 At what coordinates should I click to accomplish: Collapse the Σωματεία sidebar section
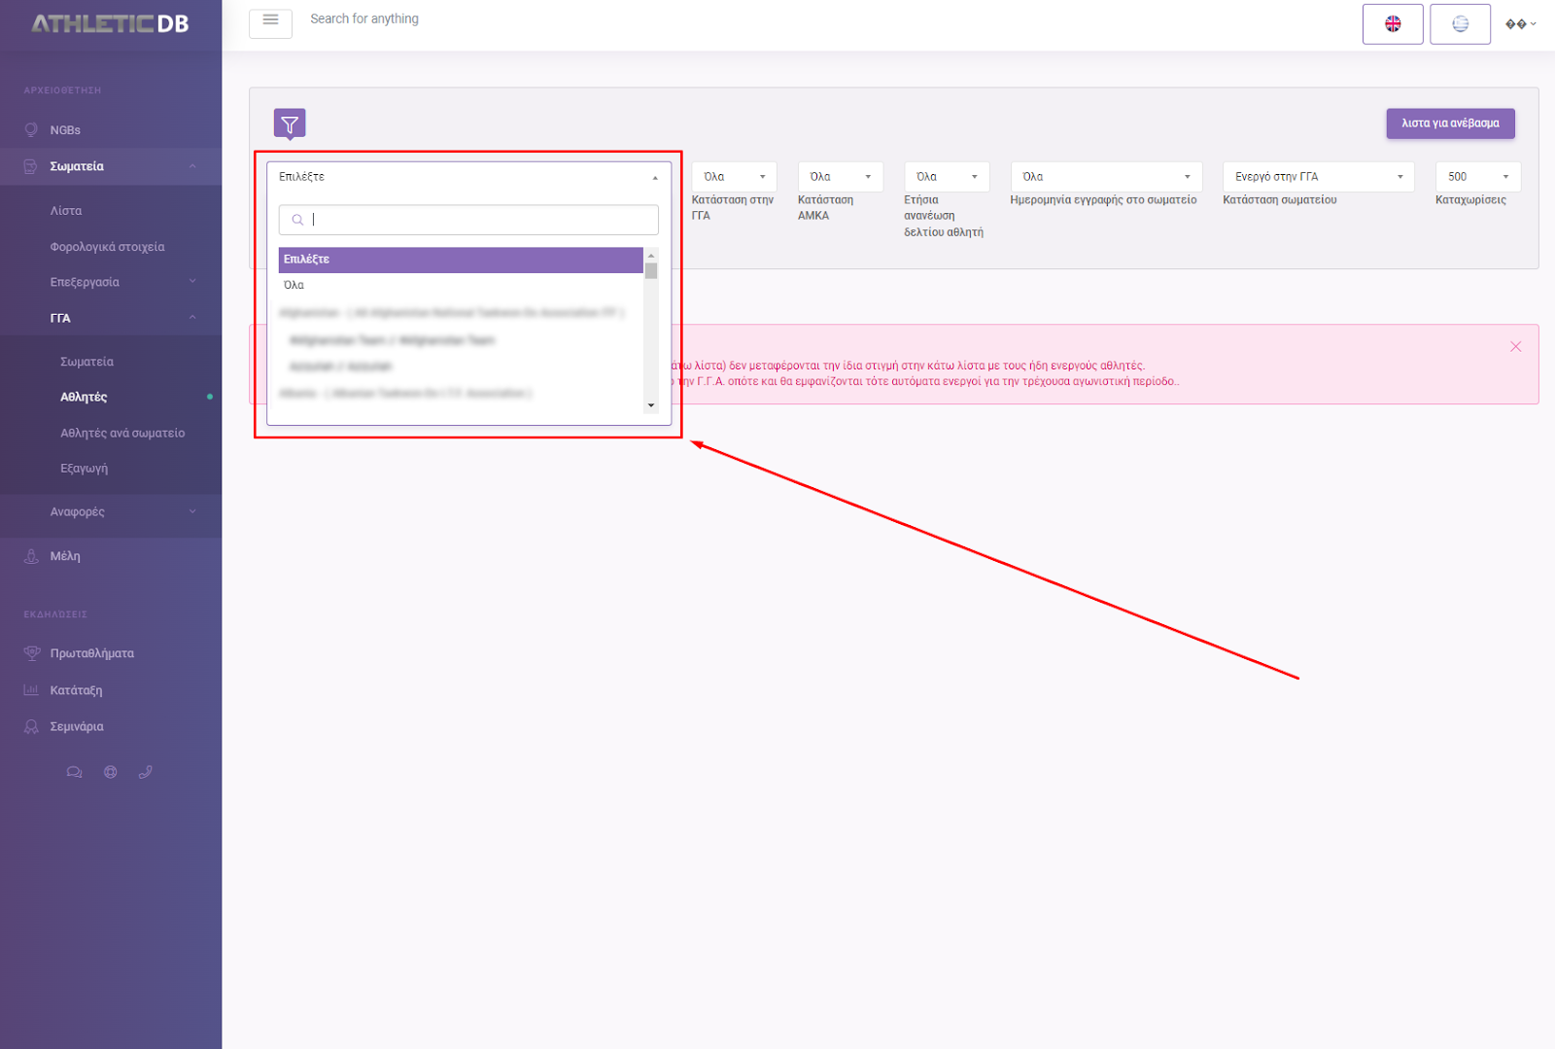pos(192,166)
